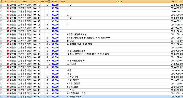Select note '시세대로'
Image resolution: width=183 pixels, height=98 pixels.
[71, 64]
